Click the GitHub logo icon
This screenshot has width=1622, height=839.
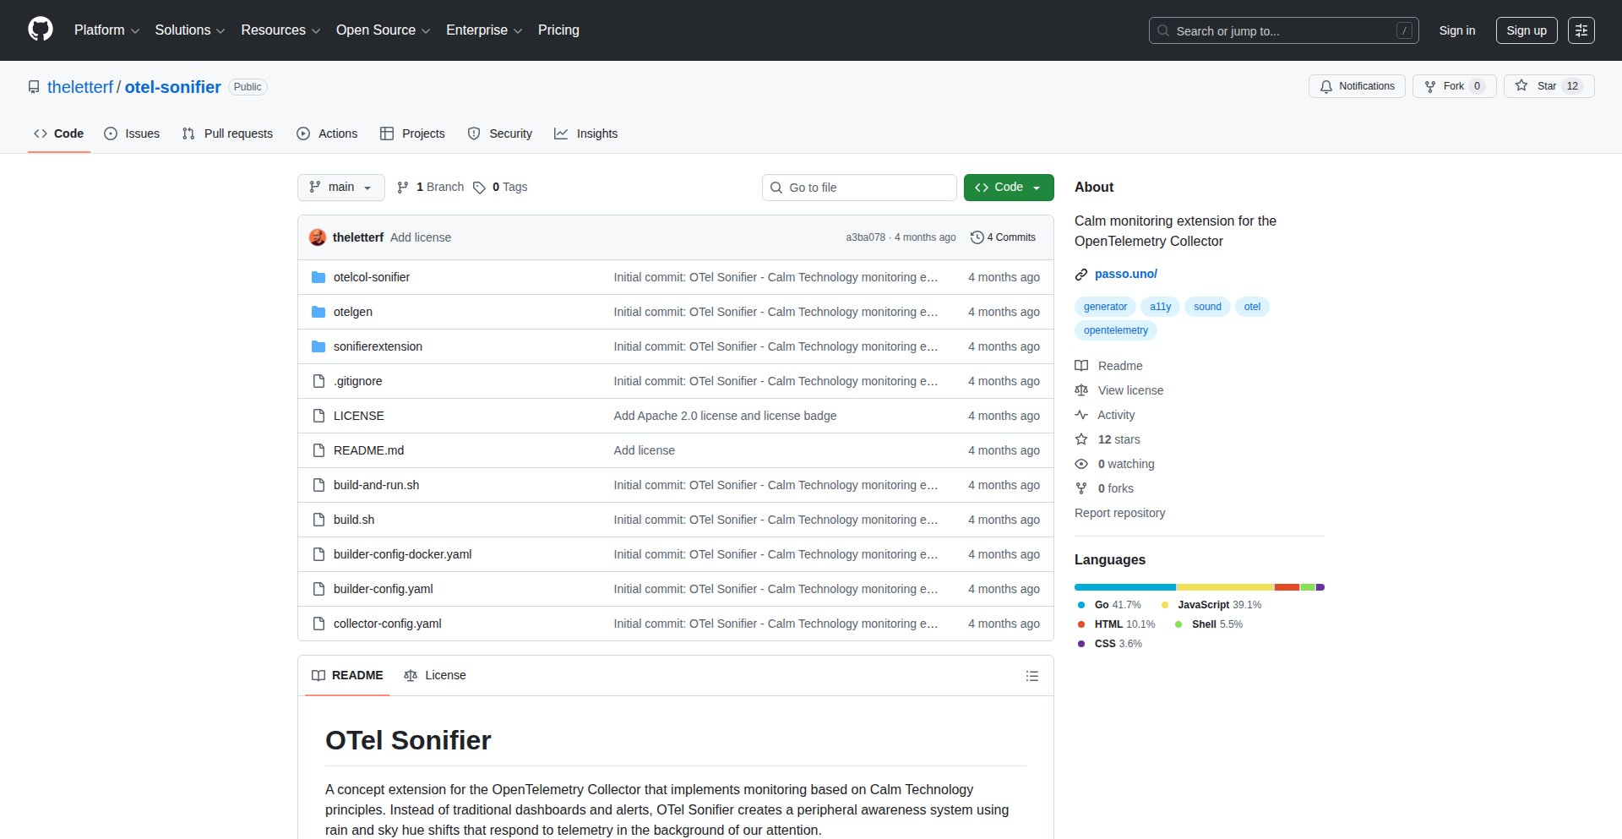coord(40,30)
